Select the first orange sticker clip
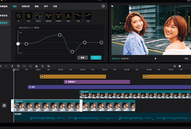This screenshot has width=191, height=129. click(x=73, y=77)
